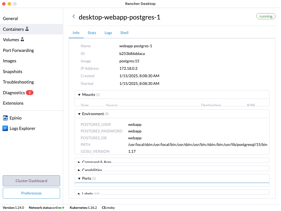
Task: Click the Started timestamp value
Action: (139, 84)
